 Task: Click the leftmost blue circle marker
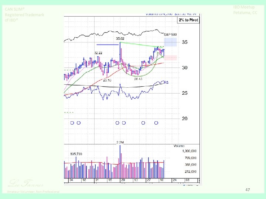(x=72, y=123)
